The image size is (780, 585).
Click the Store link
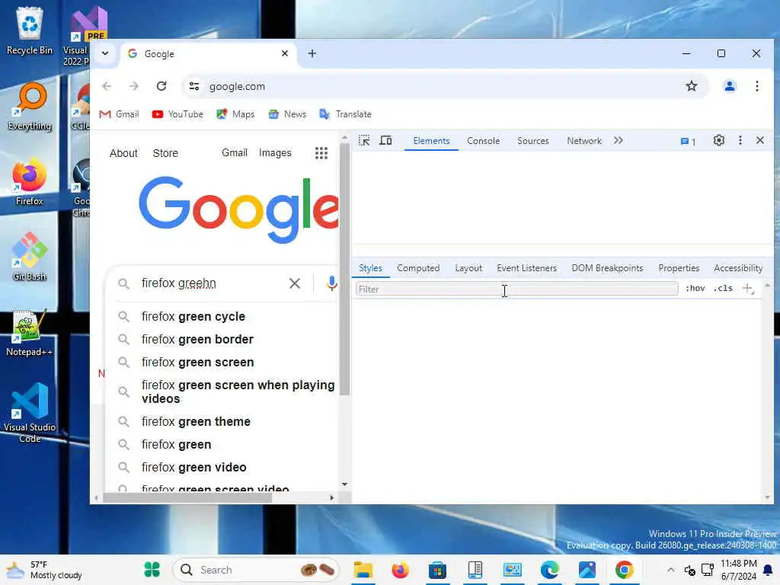(165, 153)
